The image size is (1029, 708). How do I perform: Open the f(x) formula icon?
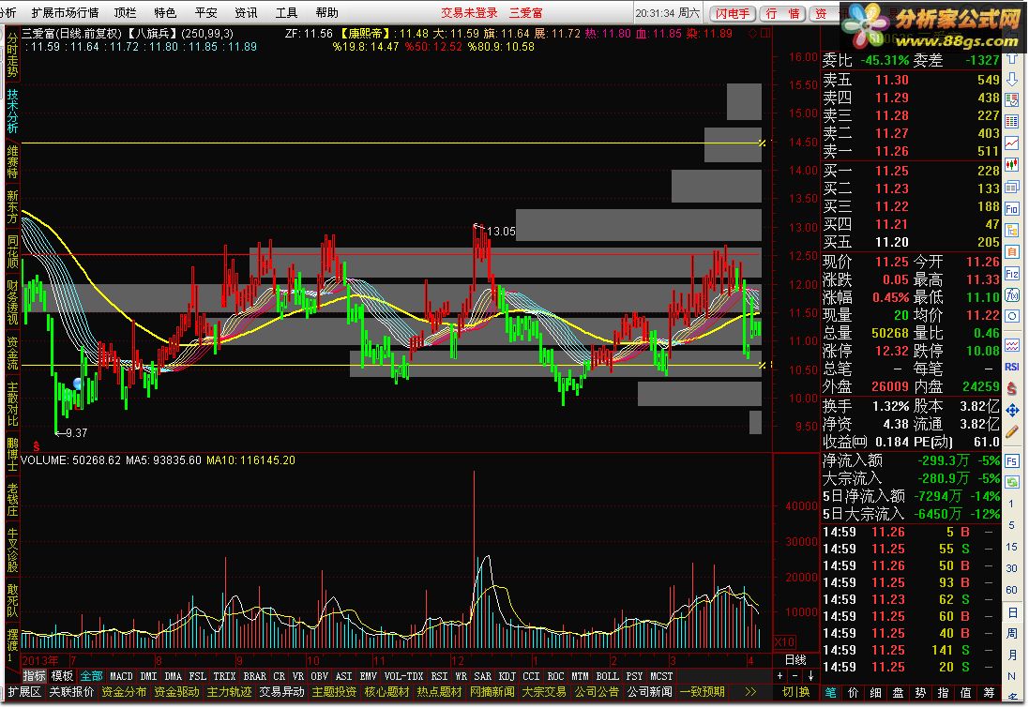coord(1012,294)
